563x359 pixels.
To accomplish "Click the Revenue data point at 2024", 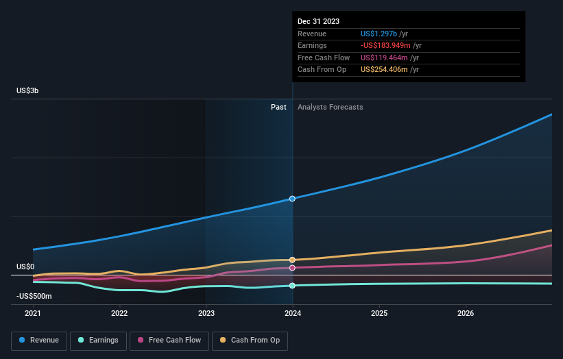I will coord(292,199).
